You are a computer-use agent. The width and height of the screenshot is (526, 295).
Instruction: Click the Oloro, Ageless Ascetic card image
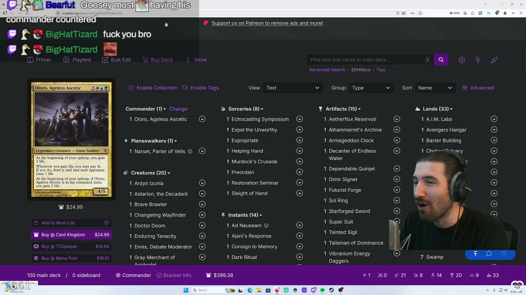(72, 140)
